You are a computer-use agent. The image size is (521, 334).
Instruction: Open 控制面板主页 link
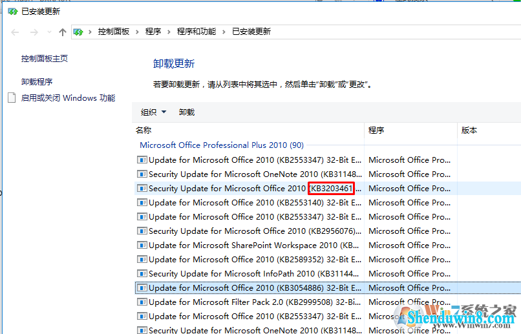[45, 59]
